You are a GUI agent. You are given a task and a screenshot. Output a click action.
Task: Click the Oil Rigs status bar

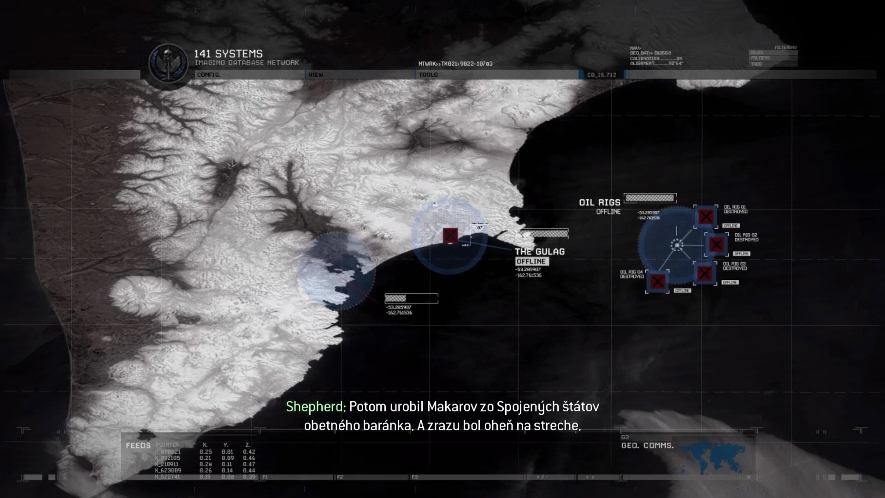coord(650,198)
